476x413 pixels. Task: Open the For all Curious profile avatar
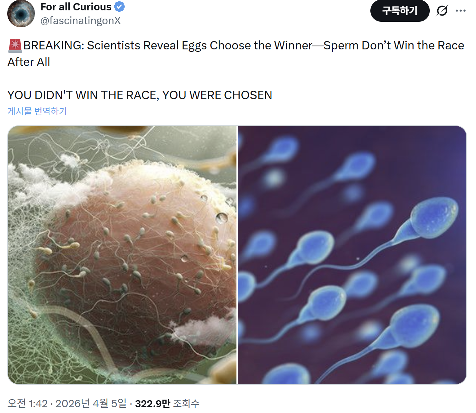(x=21, y=13)
